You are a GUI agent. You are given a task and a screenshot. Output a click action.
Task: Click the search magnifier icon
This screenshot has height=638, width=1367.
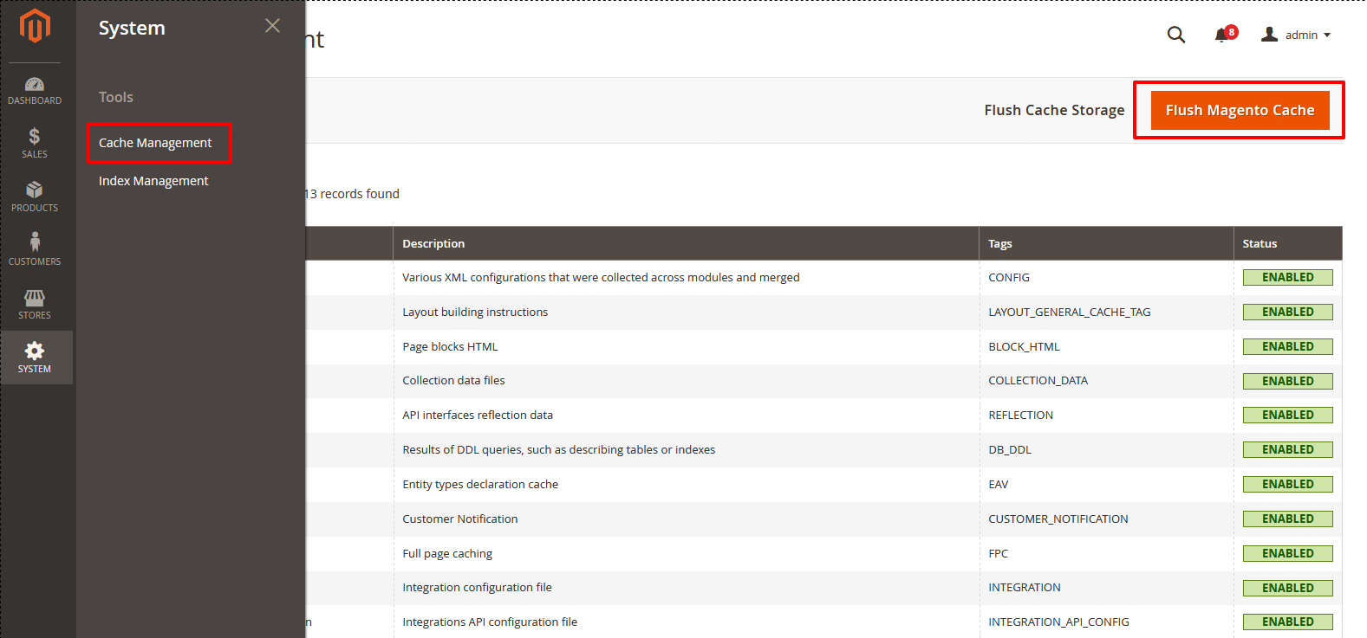pyautogui.click(x=1175, y=35)
